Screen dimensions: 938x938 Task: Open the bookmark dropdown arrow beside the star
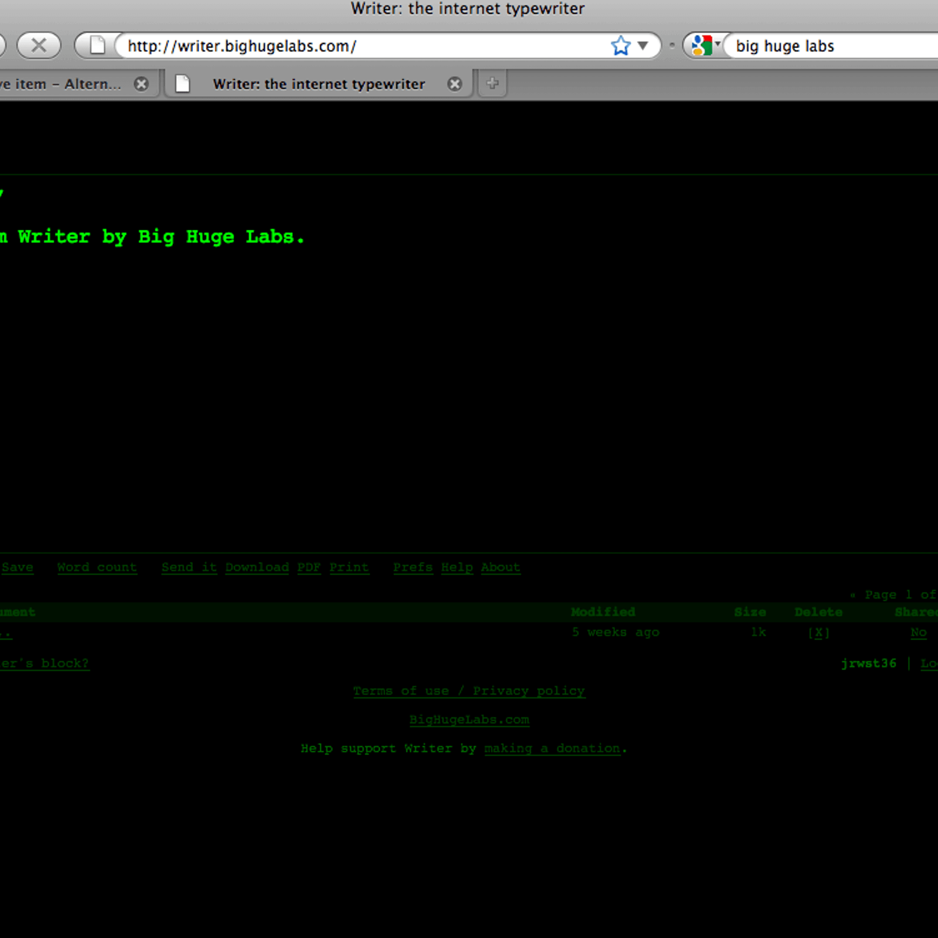coord(643,45)
